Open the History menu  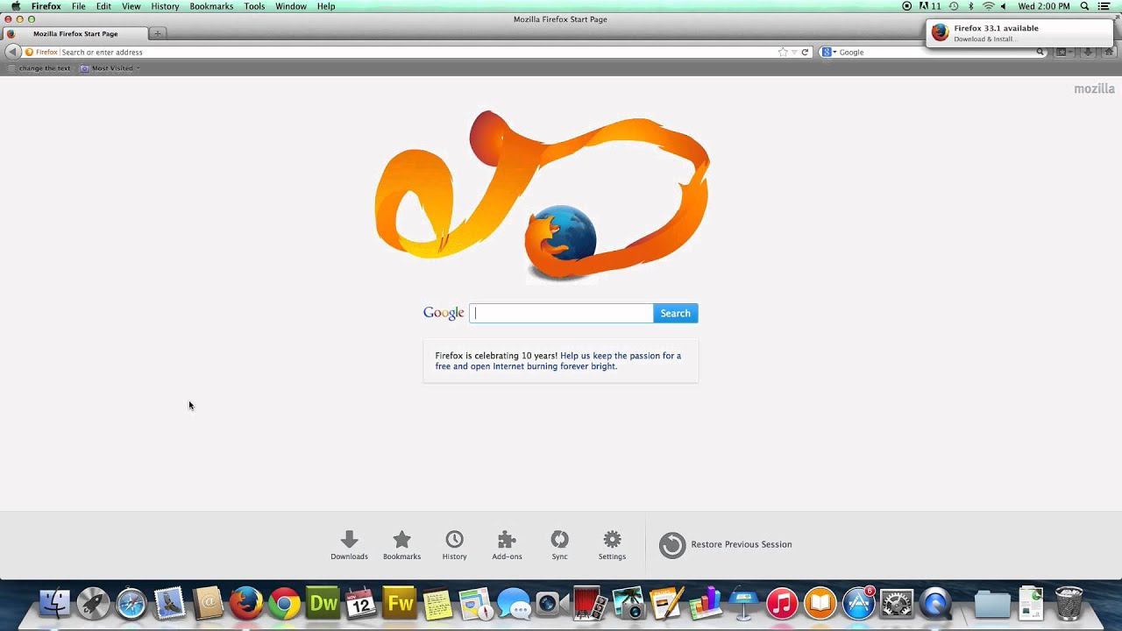pyautogui.click(x=165, y=6)
